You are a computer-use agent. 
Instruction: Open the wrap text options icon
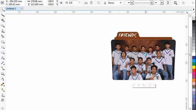pyautogui.click(x=175, y=3)
